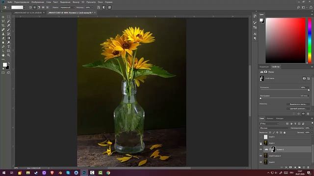Create new adjustment layer icon
Image resolution: width=314 pixels, height=176 pixels.
(295, 167)
